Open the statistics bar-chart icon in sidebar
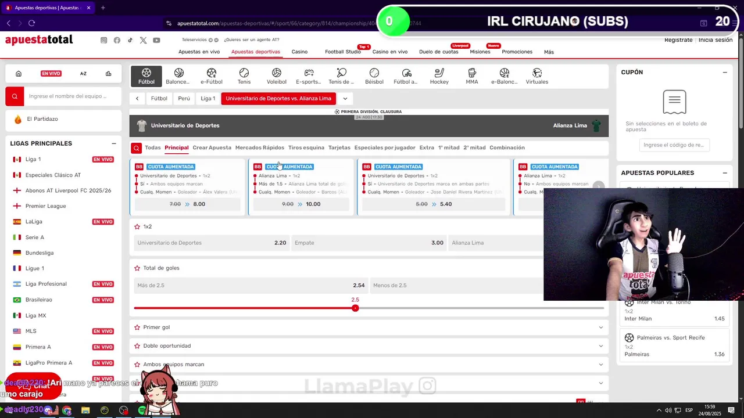 click(x=108, y=74)
